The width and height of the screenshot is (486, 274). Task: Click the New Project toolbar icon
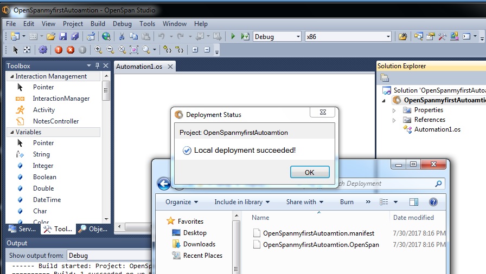[x=15, y=36]
